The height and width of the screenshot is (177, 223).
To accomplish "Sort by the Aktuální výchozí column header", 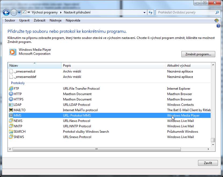I will [188, 66].
